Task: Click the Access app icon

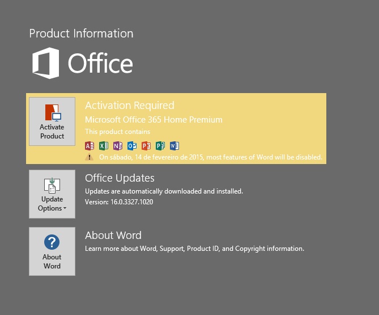Action: (x=90, y=146)
